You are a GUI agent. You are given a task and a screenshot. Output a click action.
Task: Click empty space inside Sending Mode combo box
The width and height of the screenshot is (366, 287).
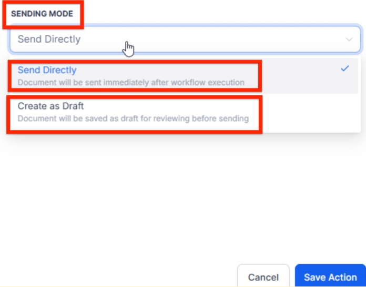coord(237,39)
